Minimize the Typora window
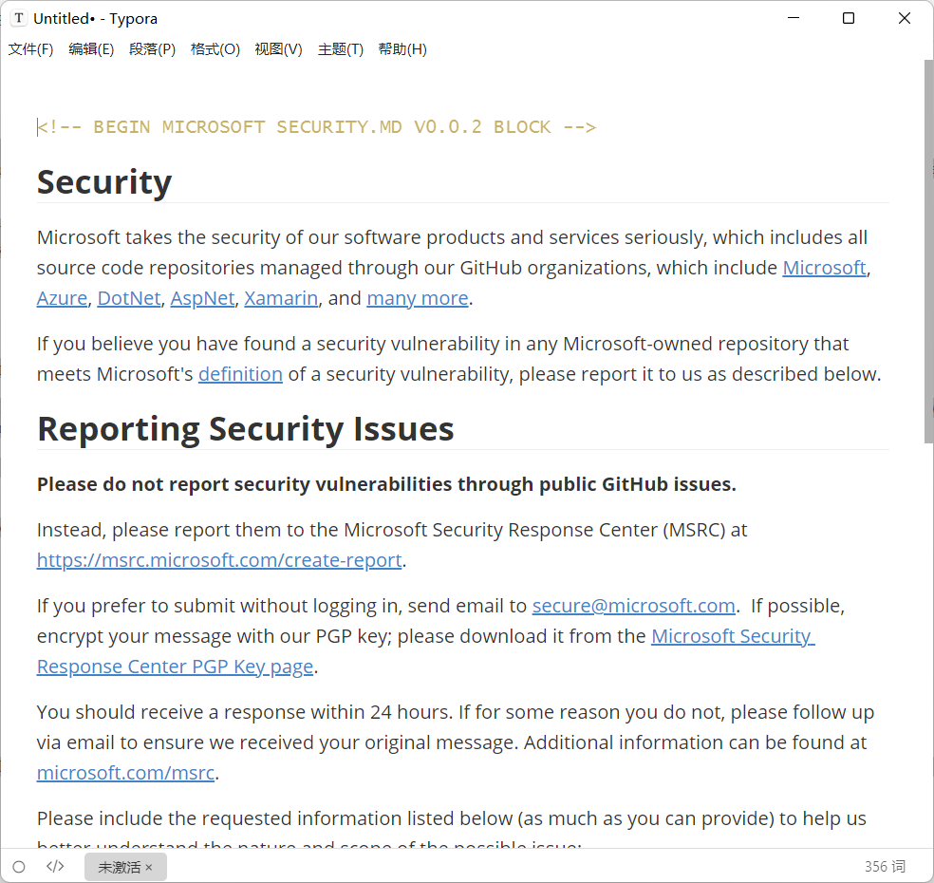Image resolution: width=934 pixels, height=883 pixels. coord(794,18)
